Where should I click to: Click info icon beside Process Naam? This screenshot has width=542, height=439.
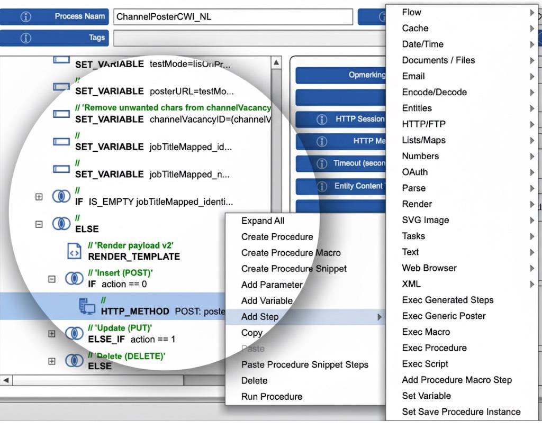pyautogui.click(x=25, y=17)
